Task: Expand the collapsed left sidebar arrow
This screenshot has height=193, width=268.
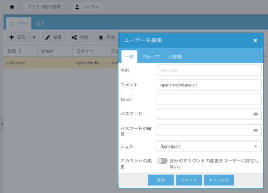Action: 2,124
